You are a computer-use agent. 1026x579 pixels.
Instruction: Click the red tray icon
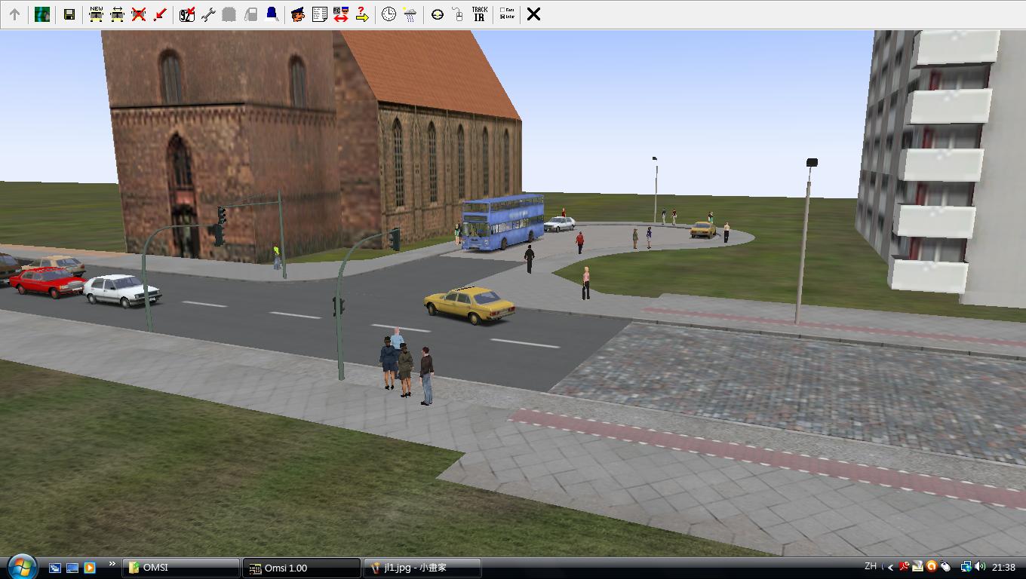click(905, 567)
